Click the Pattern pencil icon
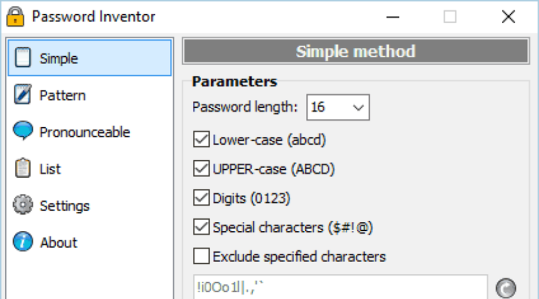This screenshot has width=539, height=299. tap(23, 94)
